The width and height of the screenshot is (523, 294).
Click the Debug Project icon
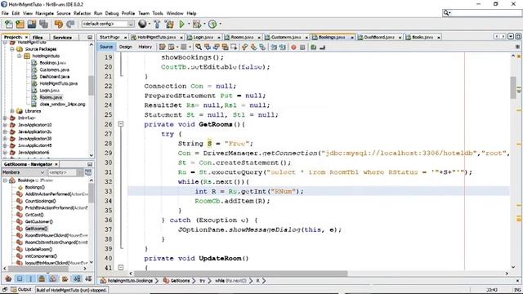point(197,24)
